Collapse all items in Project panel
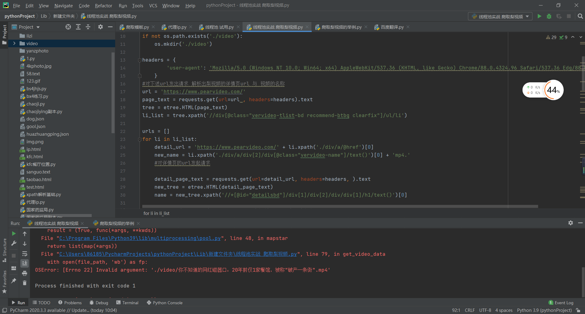Viewport: 585px width, 314px height. coord(88,27)
